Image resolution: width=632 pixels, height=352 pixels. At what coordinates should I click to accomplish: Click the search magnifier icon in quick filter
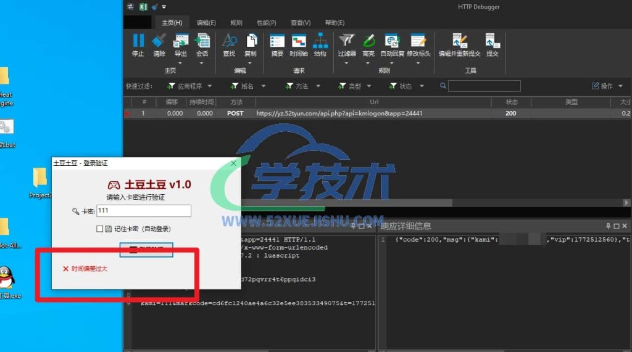(443, 86)
